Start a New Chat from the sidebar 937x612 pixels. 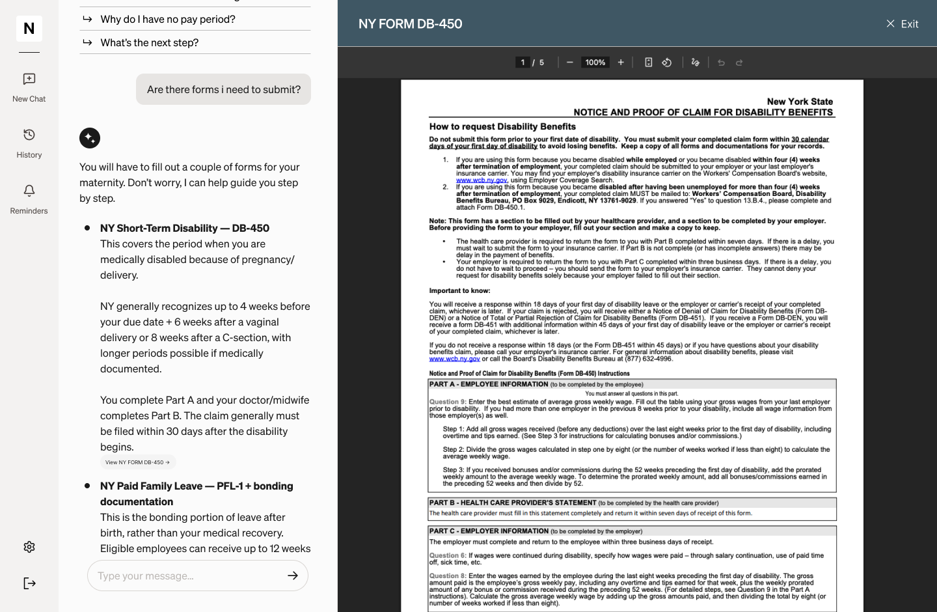click(29, 88)
